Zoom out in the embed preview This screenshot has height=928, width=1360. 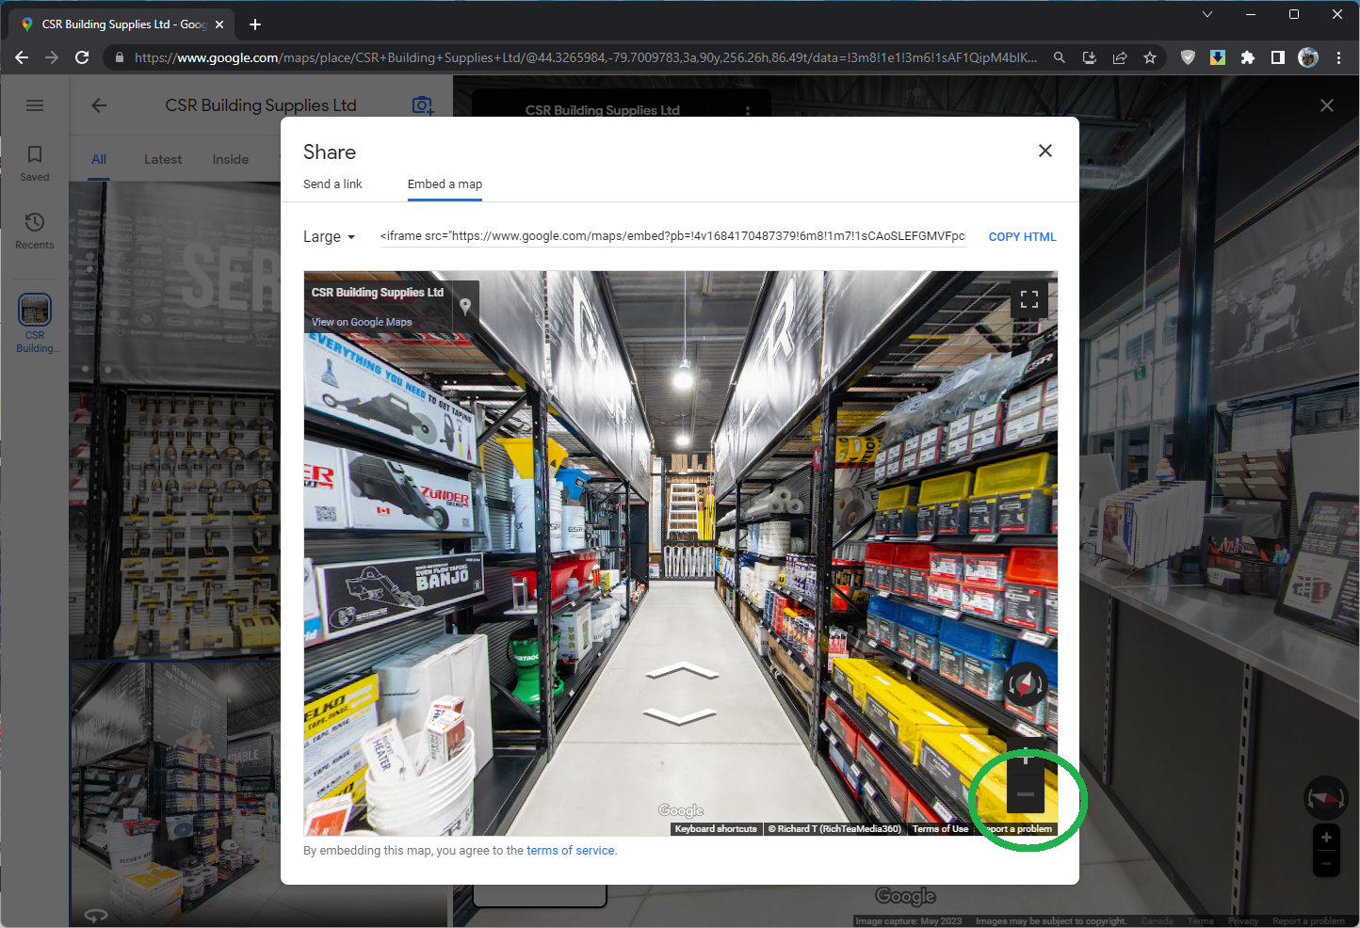1026,794
